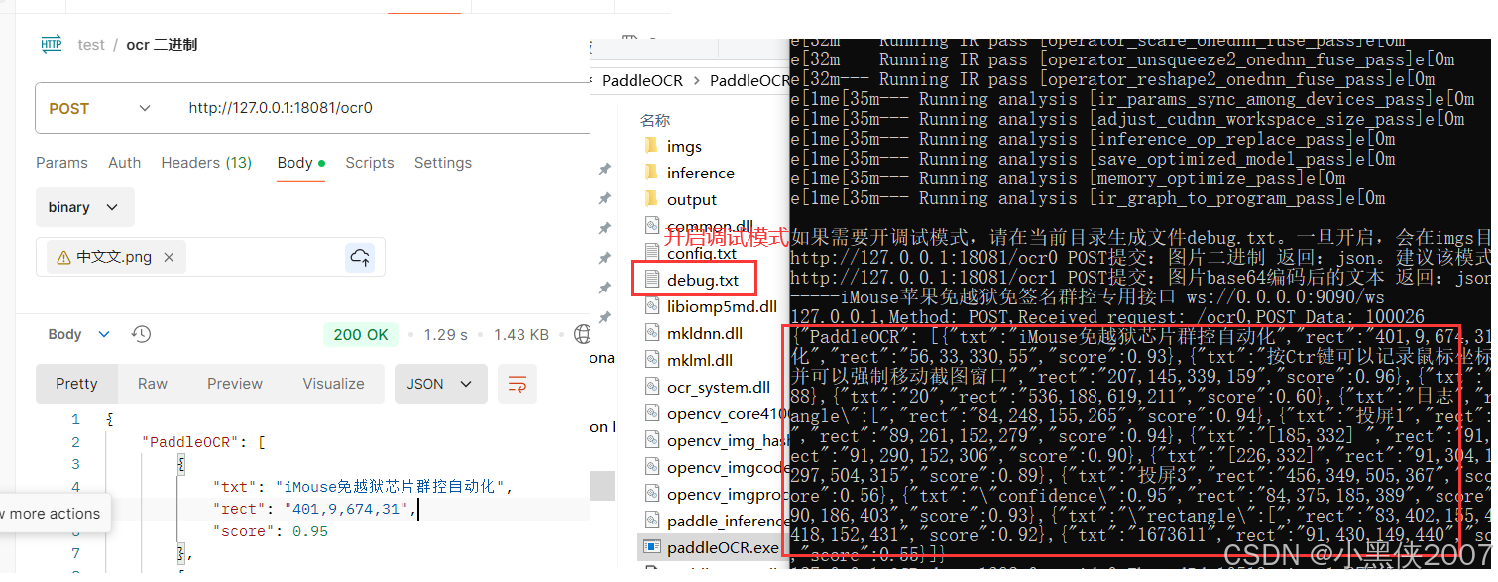Click the paddleOCR.exe application icon
The image size is (1498, 582).
[x=651, y=546]
